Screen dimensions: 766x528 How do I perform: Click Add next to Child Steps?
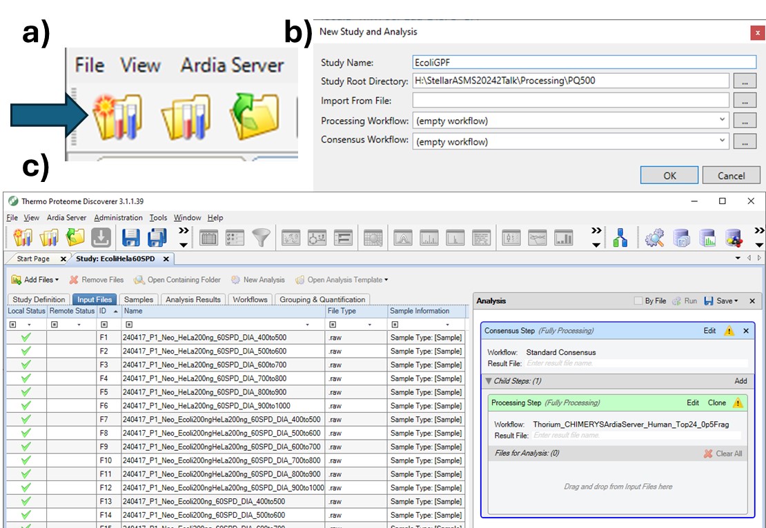pos(740,380)
